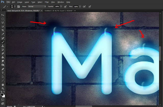Open the Image menu

(x=20, y=2)
